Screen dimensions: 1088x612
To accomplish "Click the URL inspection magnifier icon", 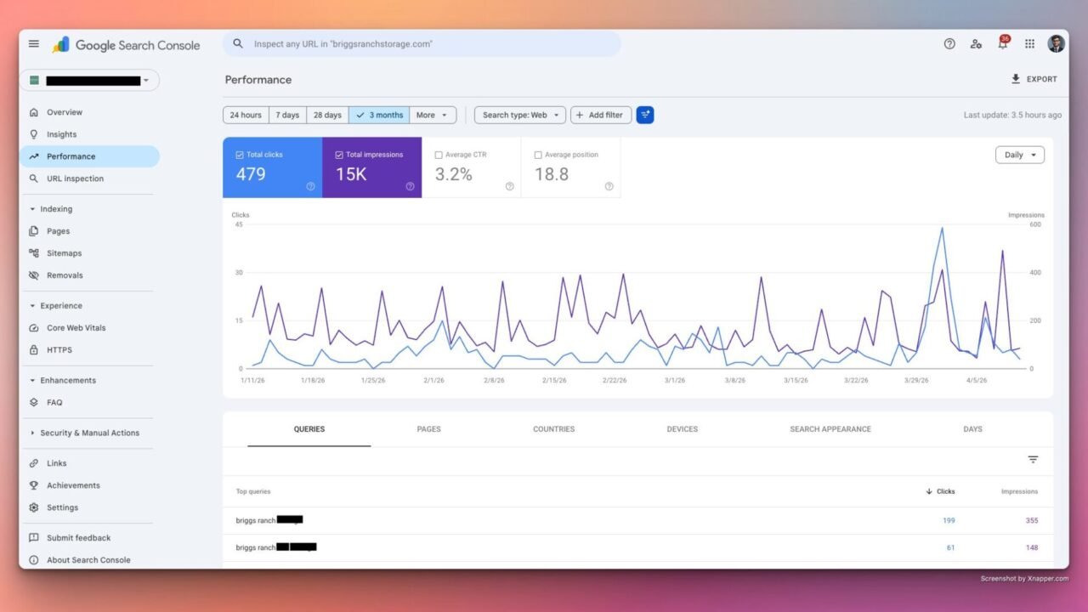I will [x=34, y=178].
